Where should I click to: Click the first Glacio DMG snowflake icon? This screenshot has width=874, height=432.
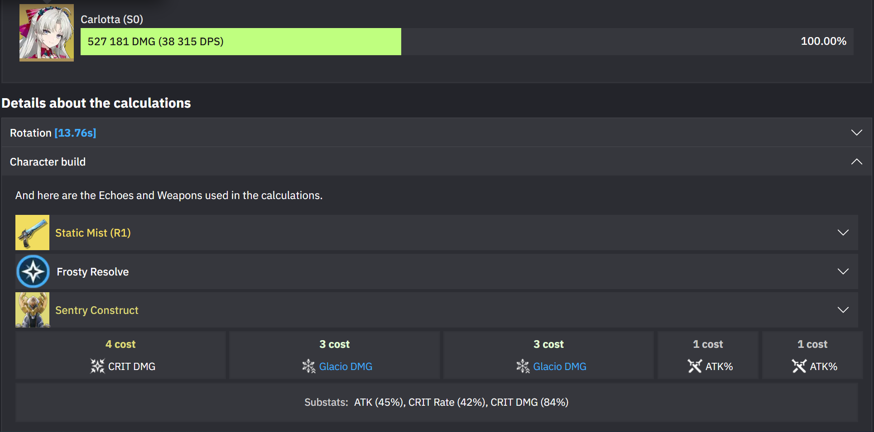309,366
